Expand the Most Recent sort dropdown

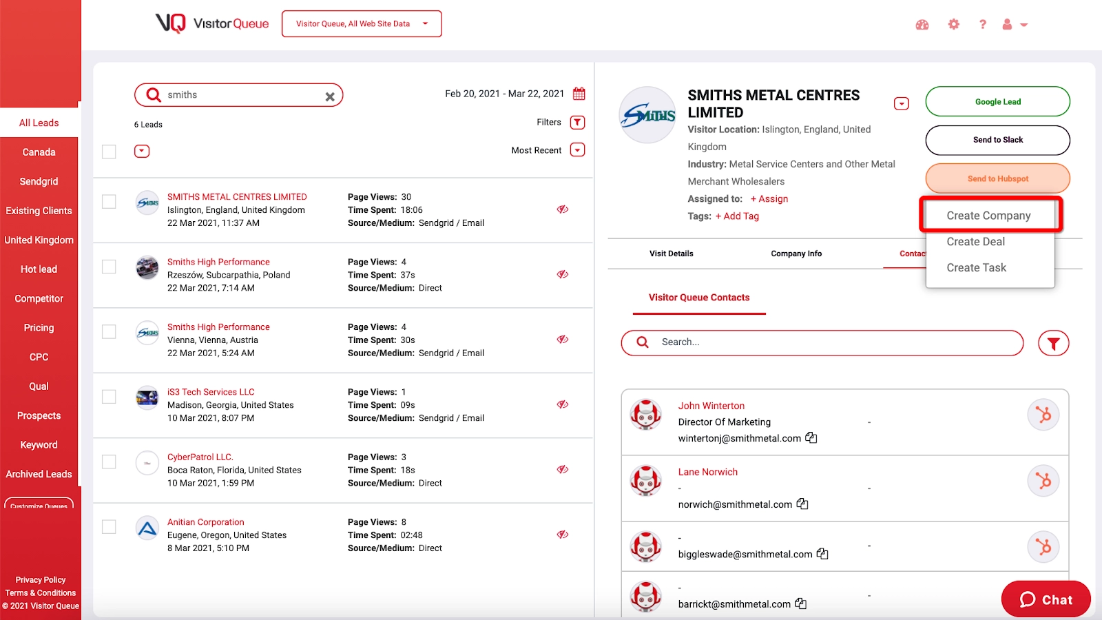tap(578, 150)
